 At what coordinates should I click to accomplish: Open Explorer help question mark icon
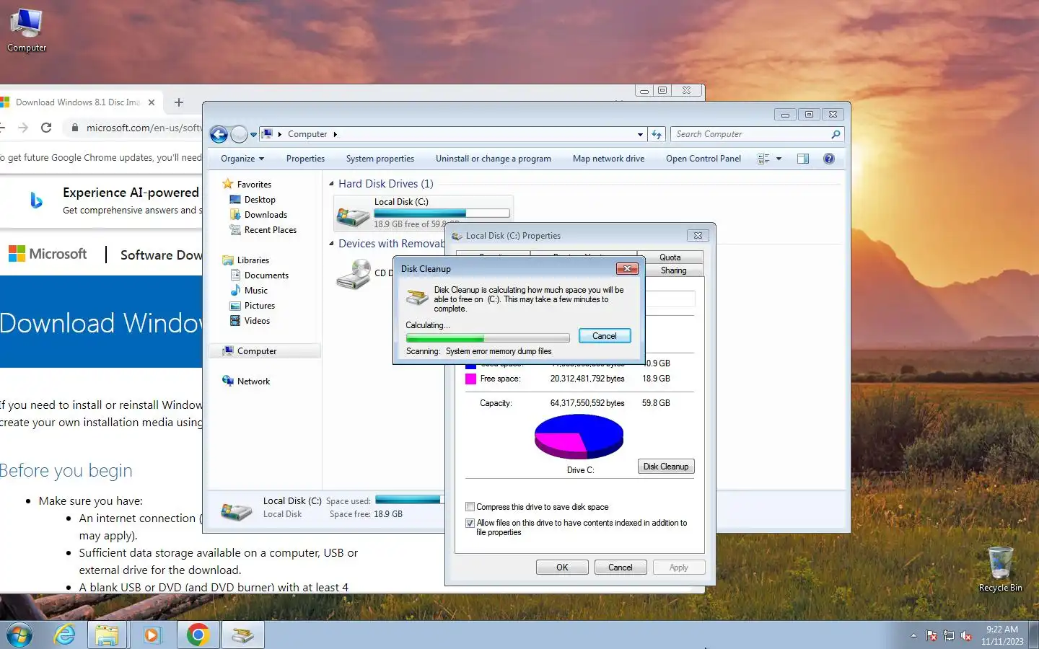coord(829,159)
